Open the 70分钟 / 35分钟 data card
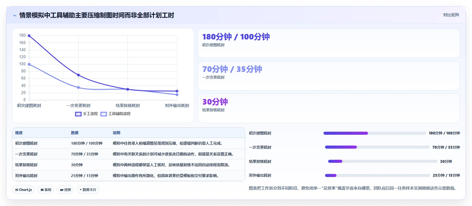This screenshot has width=472, height=206. click(329, 76)
